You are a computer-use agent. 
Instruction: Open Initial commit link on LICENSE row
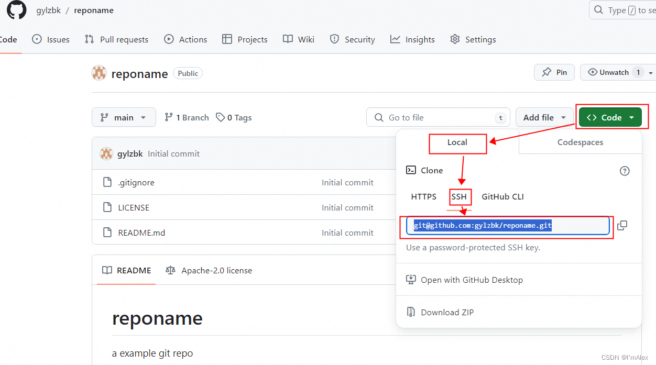(x=348, y=207)
